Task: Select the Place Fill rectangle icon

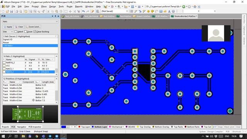Action: (161, 11)
